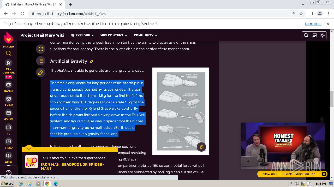The width and height of the screenshot is (334, 187).
Task: Click Join Fan Lab
Action: click(306, 174)
